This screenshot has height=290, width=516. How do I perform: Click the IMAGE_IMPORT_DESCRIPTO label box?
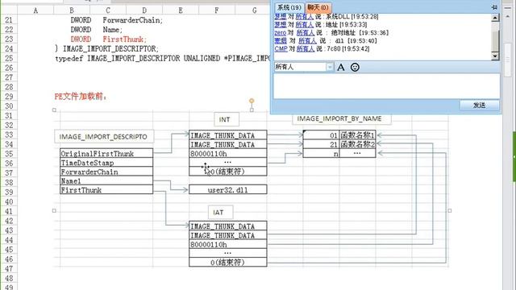tap(104, 137)
